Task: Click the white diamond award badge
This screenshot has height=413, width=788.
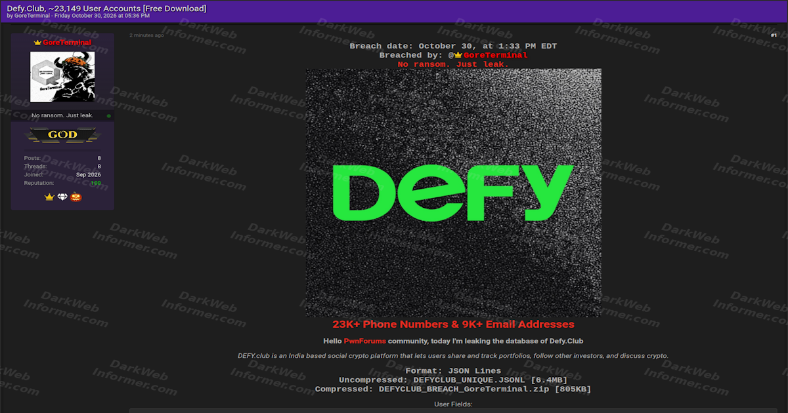Action: (62, 197)
